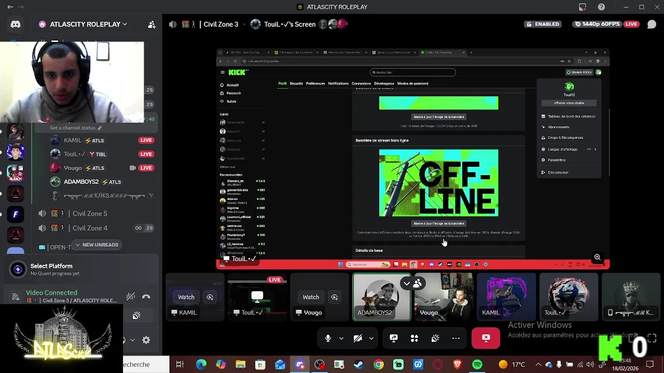The image size is (664, 373).
Task: Expand the deafen options chevron near settings
Action: click(x=132, y=340)
